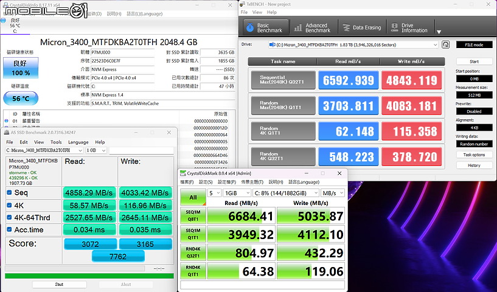Open the View menu in TxBENCH
Screen dimensions: 497x292
[x=257, y=12]
